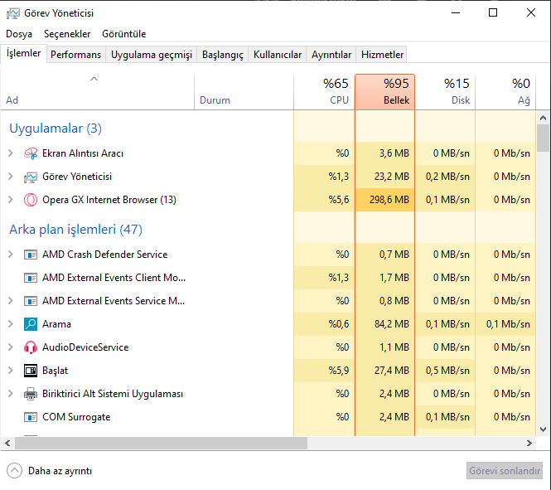
Task: Sort by the CPU column header
Action: (324, 91)
